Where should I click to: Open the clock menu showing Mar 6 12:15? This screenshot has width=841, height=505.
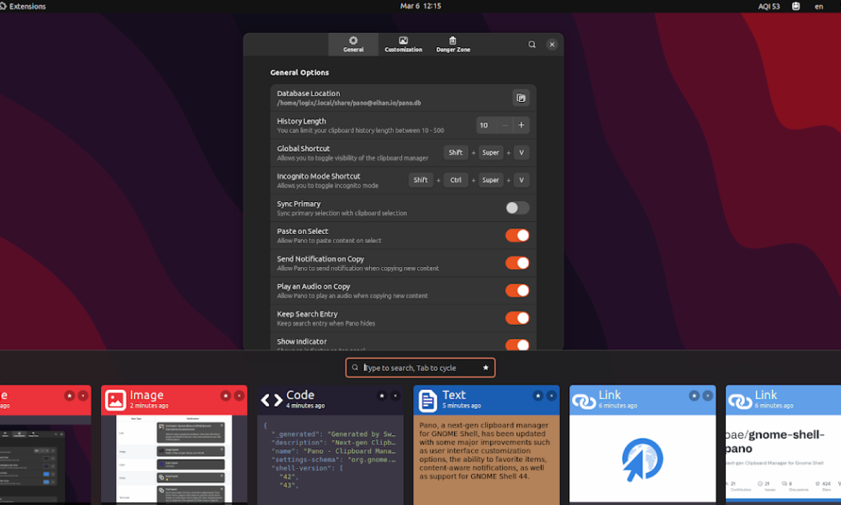coord(420,6)
